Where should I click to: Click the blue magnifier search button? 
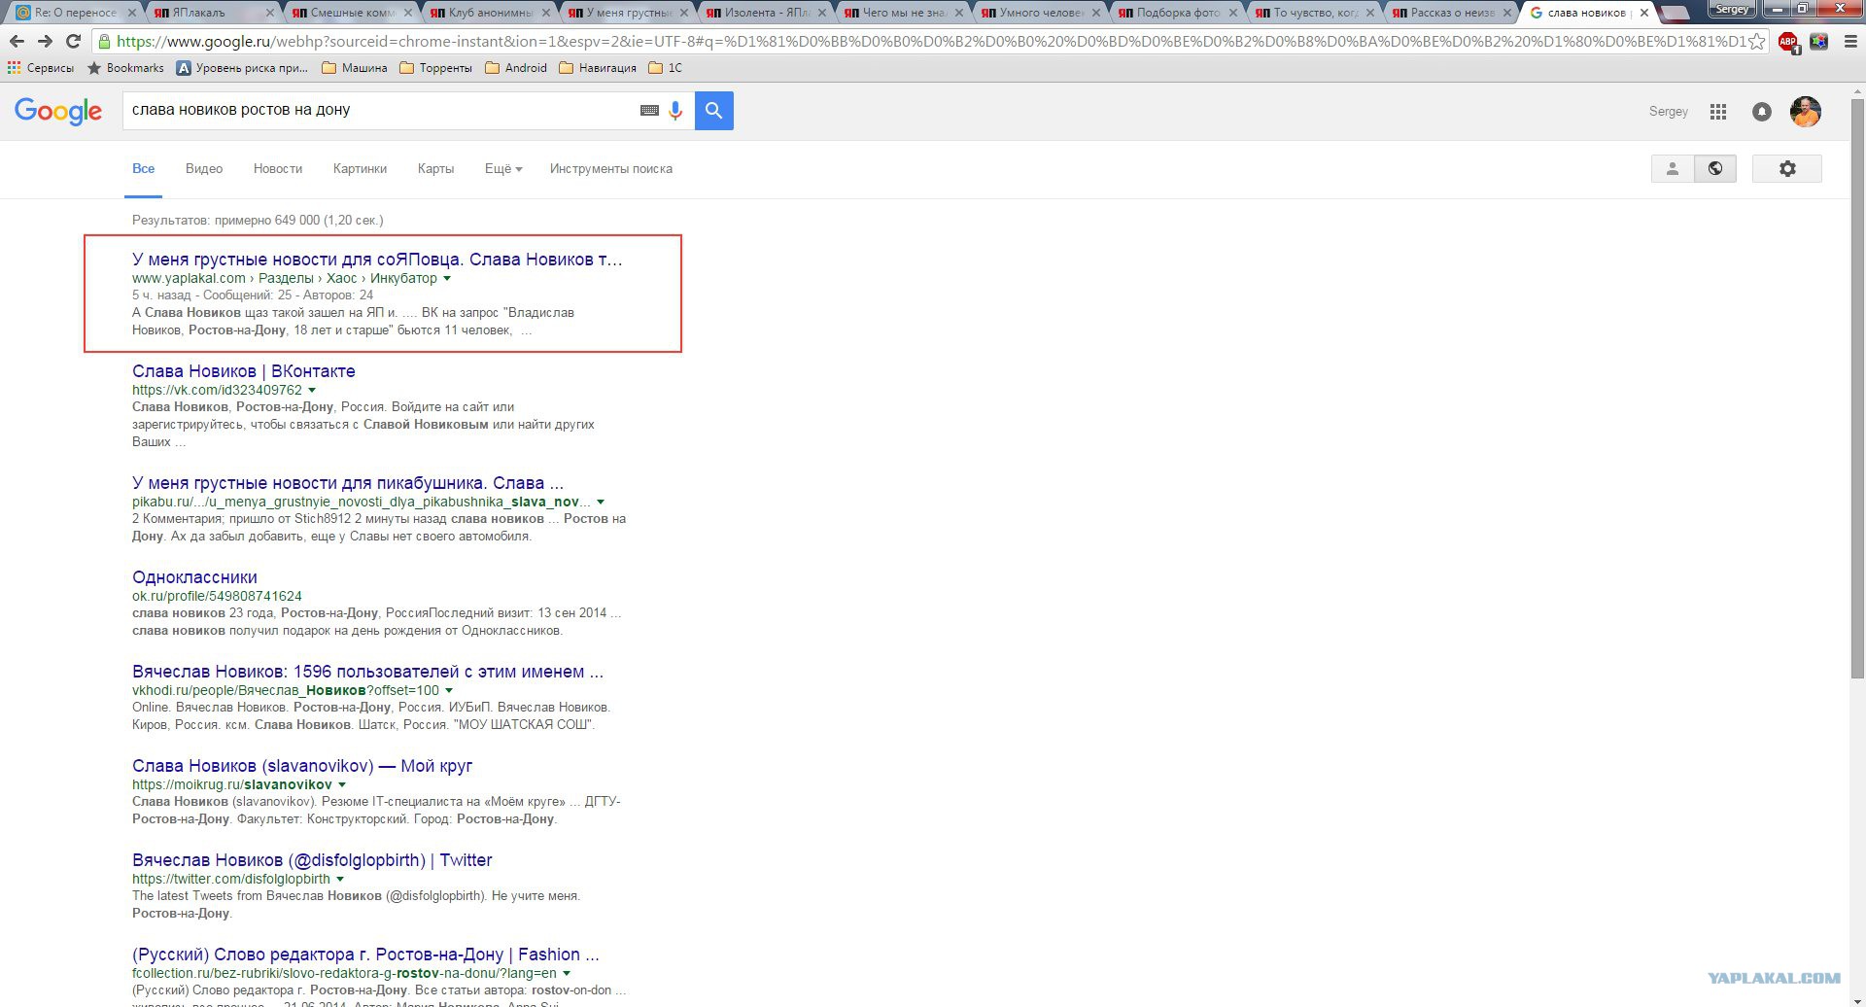coord(714,111)
